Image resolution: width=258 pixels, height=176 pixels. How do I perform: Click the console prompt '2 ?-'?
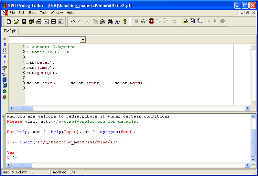coord(12,158)
